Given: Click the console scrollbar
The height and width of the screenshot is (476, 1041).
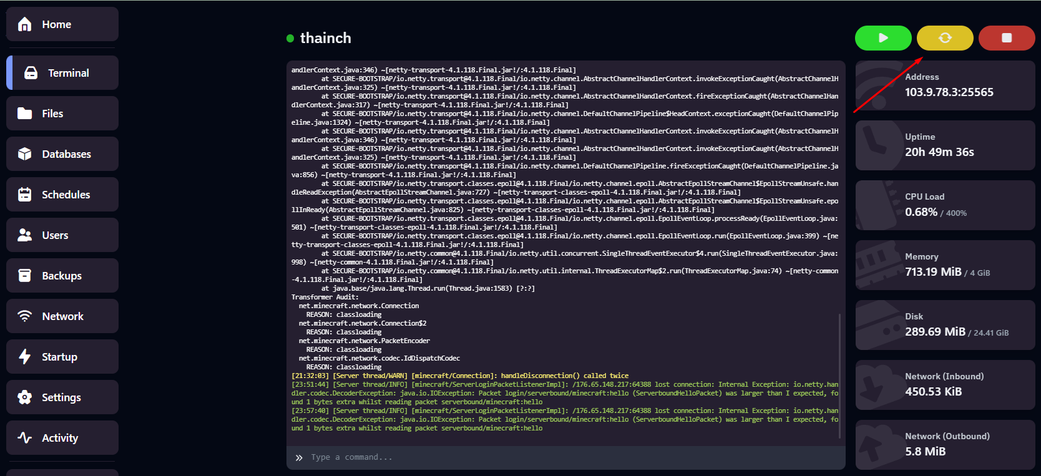Looking at the screenshot, I should pyautogui.click(x=840, y=374).
